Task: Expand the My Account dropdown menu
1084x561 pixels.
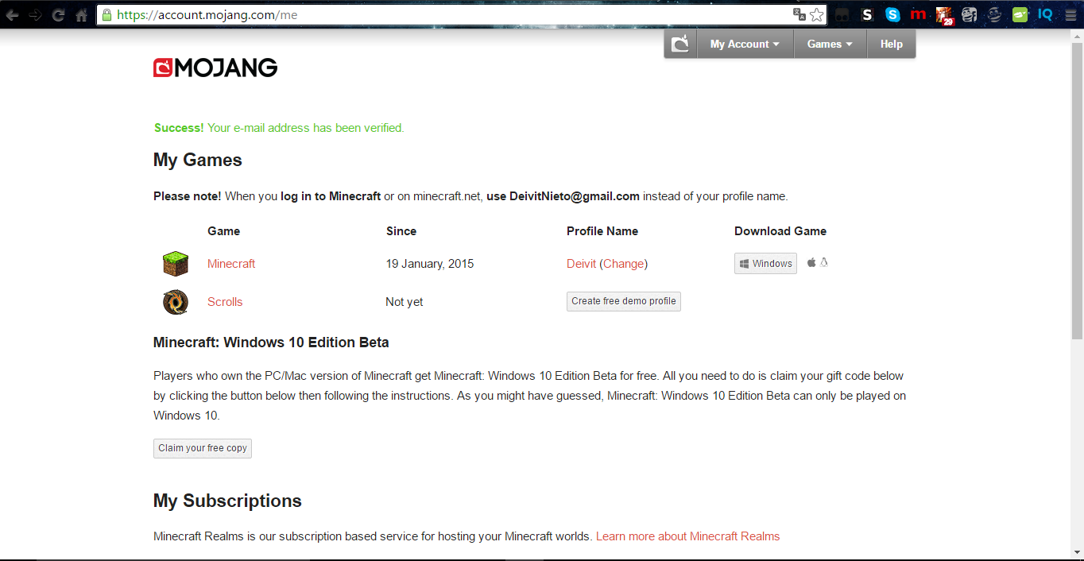Action: pos(745,44)
